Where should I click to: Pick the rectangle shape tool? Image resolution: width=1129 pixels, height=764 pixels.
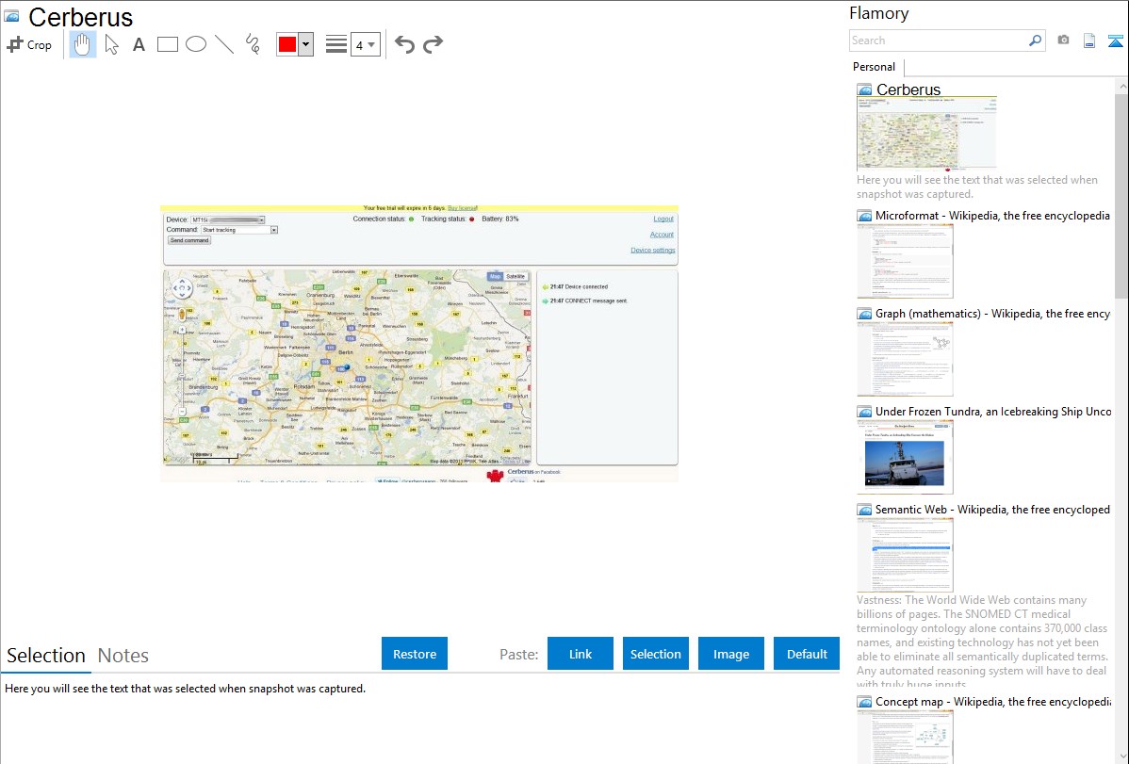[x=167, y=44]
